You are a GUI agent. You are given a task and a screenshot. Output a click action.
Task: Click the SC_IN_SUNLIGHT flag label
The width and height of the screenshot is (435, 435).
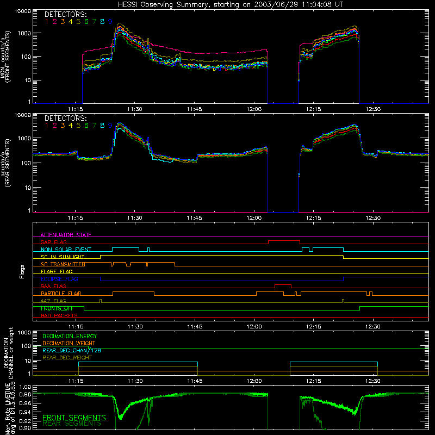point(63,257)
